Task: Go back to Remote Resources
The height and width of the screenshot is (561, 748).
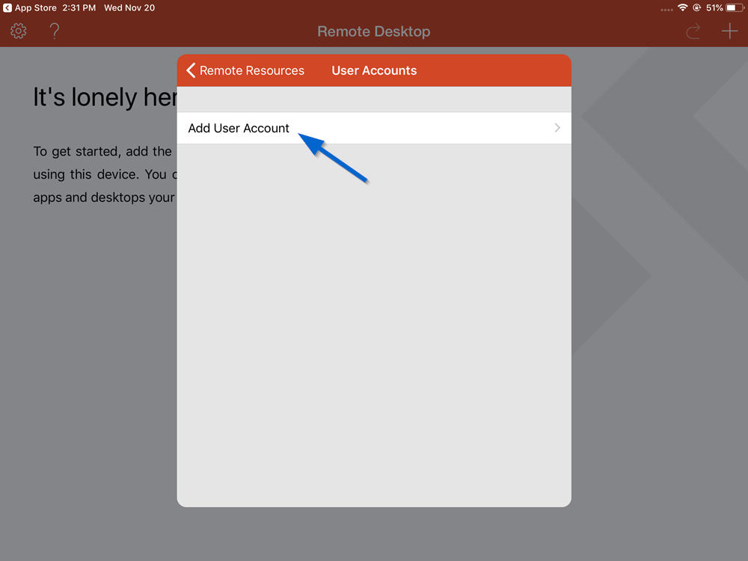Action: point(245,70)
